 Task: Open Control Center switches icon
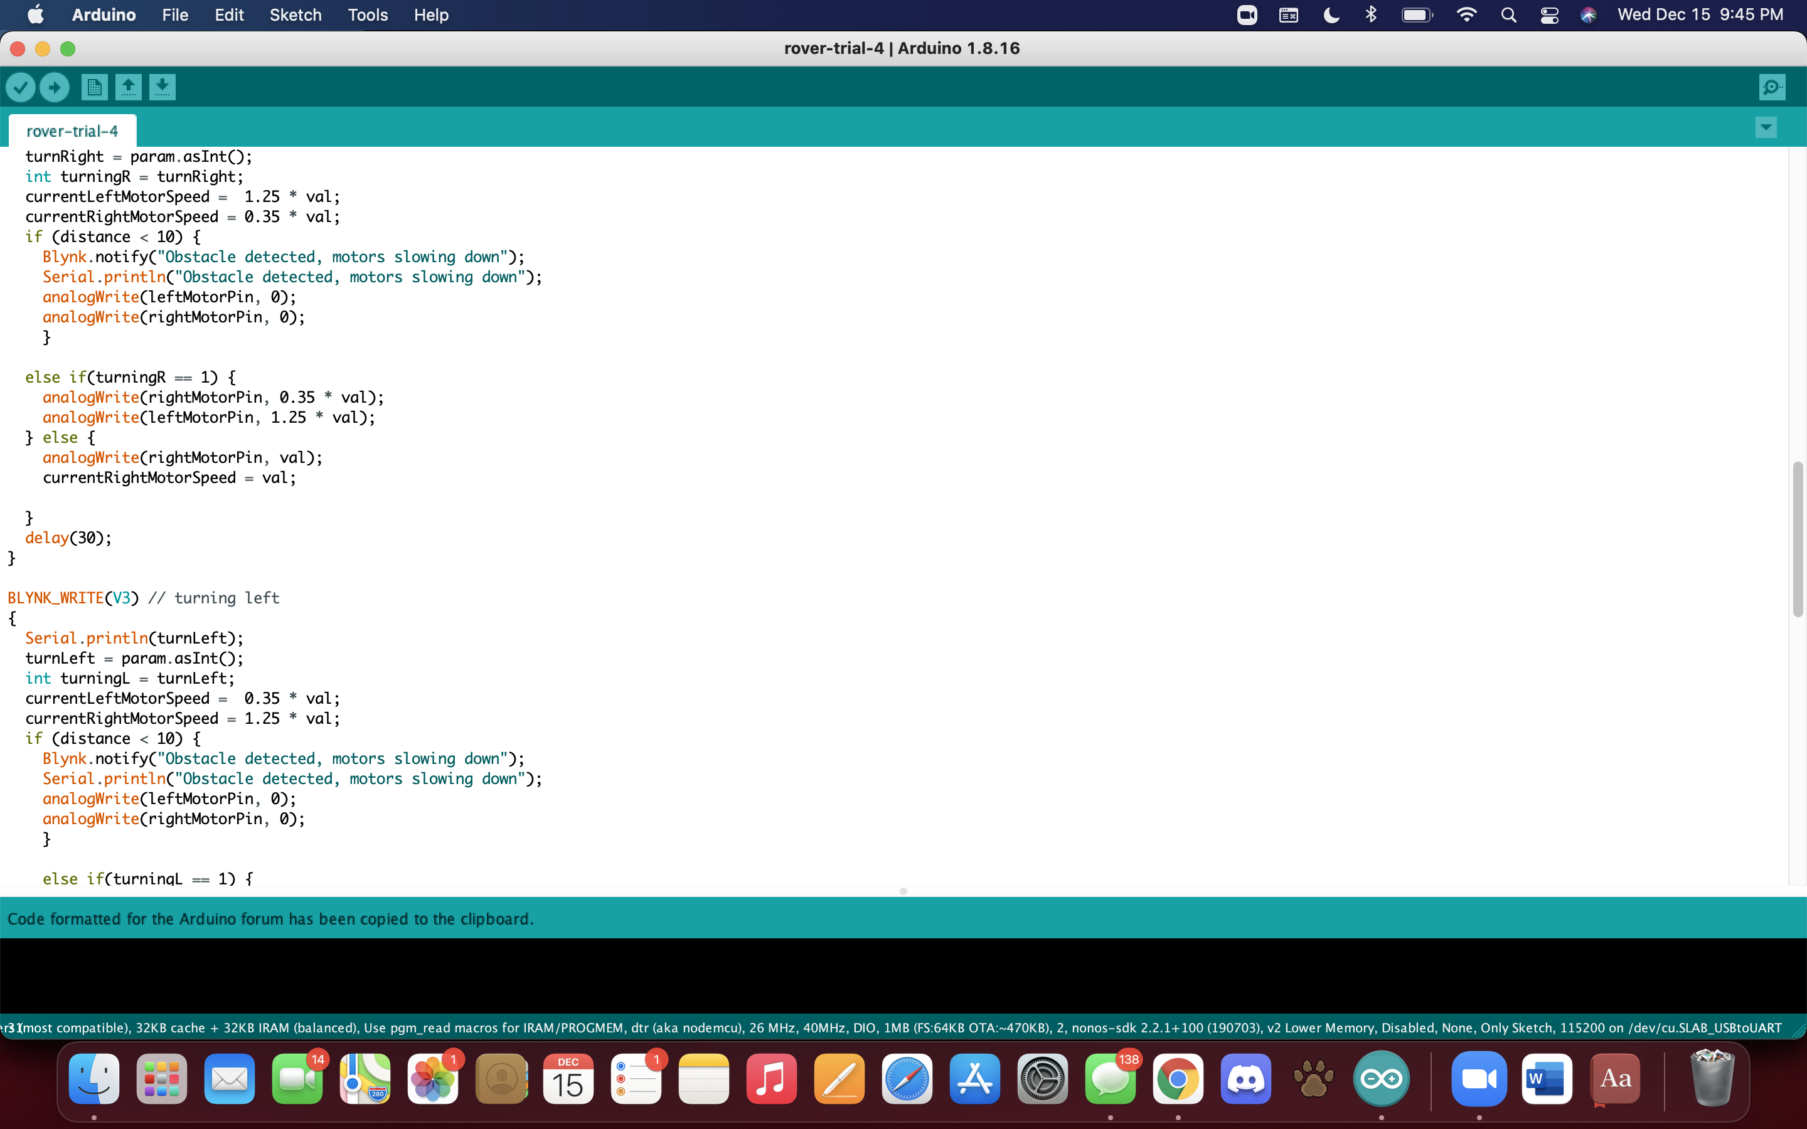coord(1549,15)
